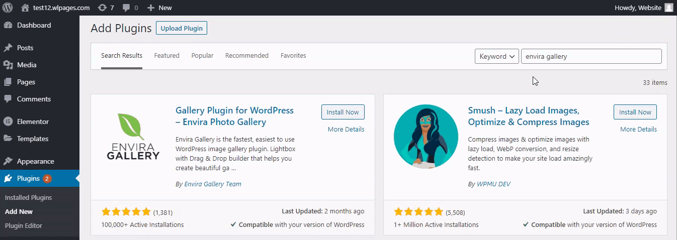
Task: Open the WordPress logo menu
Action: (8, 8)
